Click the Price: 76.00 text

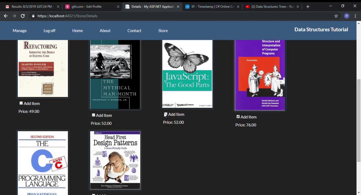246,125
